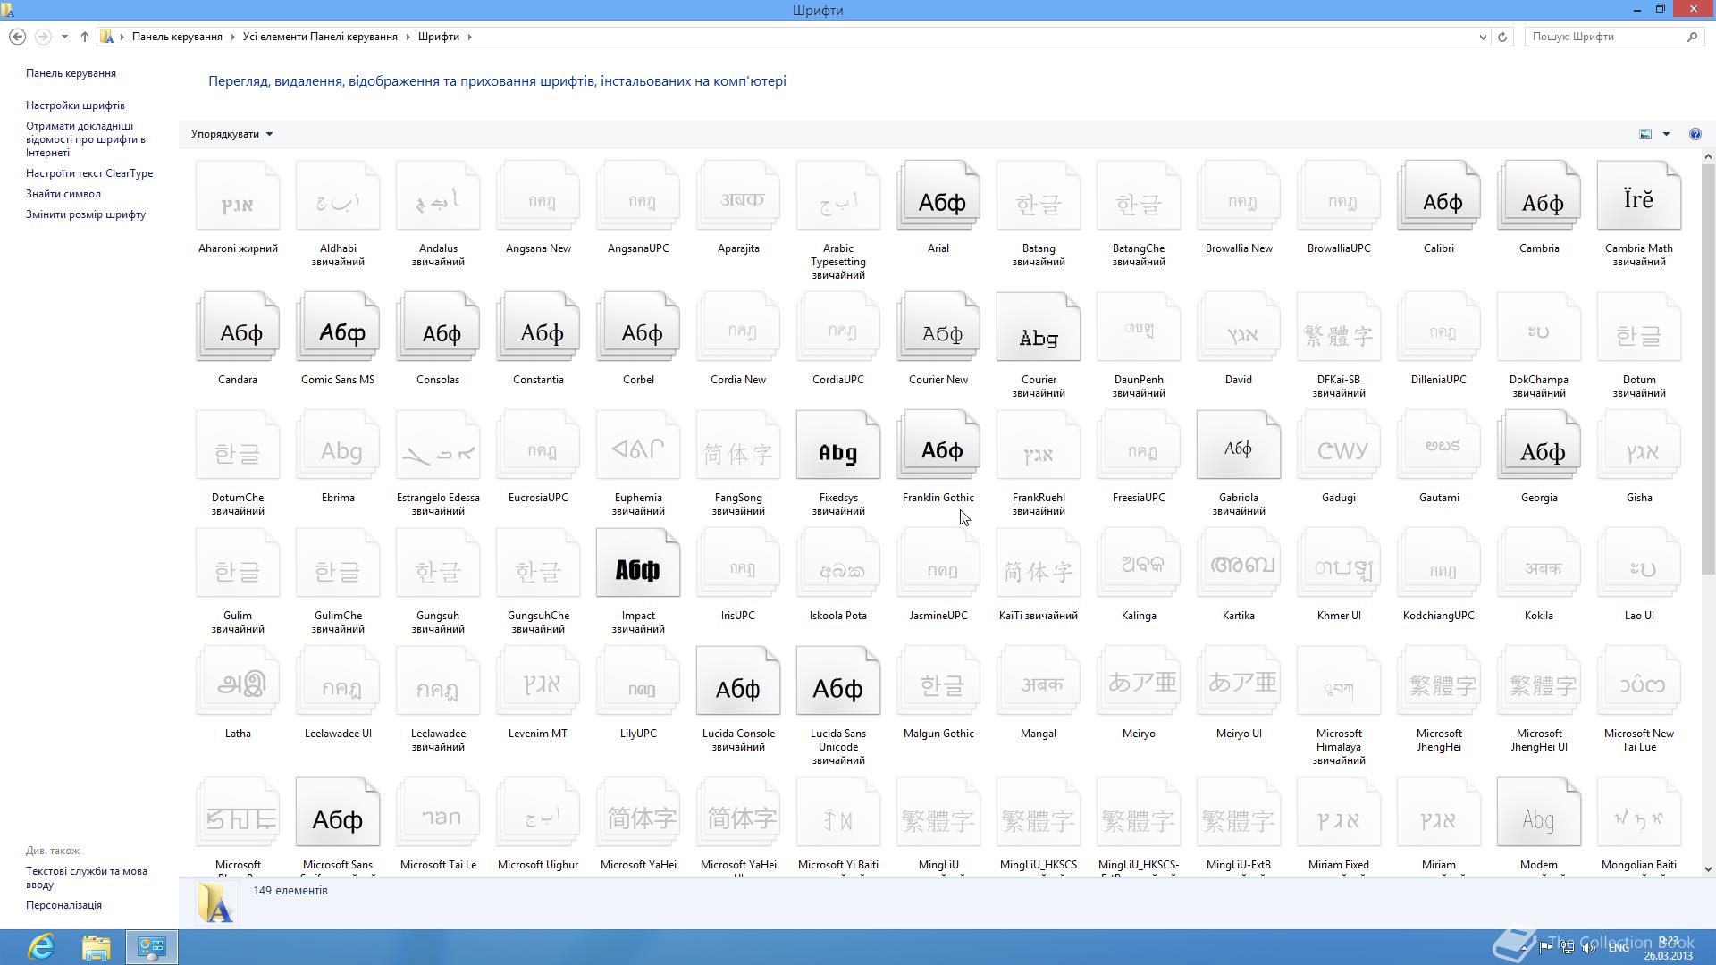This screenshot has height=965, width=1716.
Task: Select the Corbel font icon
Action: click(638, 328)
